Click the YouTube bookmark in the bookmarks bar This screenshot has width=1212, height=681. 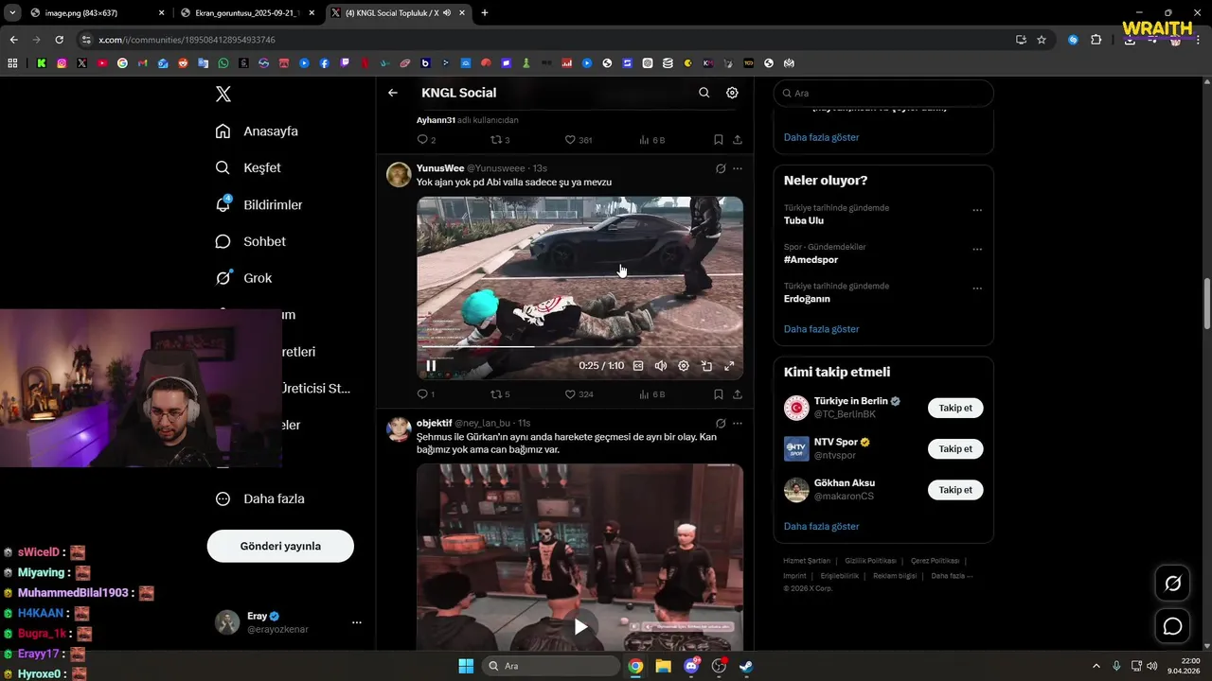point(102,63)
